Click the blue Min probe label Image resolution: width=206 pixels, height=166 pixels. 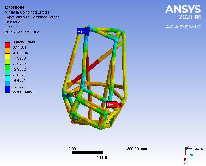[81, 31]
